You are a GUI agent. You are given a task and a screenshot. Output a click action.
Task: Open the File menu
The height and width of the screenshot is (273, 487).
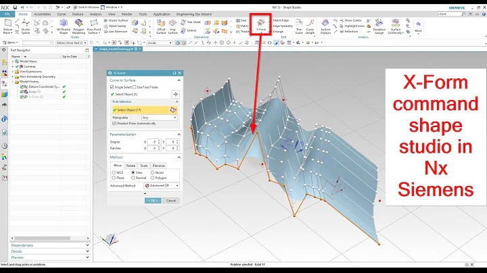coord(7,14)
